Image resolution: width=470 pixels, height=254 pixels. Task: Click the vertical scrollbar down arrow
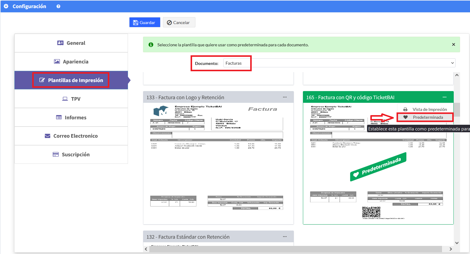457,243
